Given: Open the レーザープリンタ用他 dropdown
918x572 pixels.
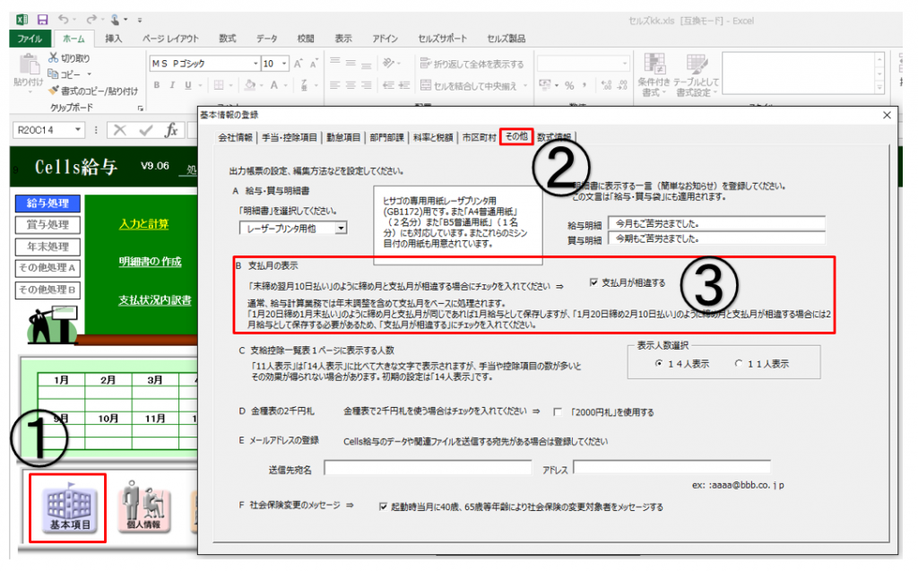Looking at the screenshot, I should (x=340, y=229).
